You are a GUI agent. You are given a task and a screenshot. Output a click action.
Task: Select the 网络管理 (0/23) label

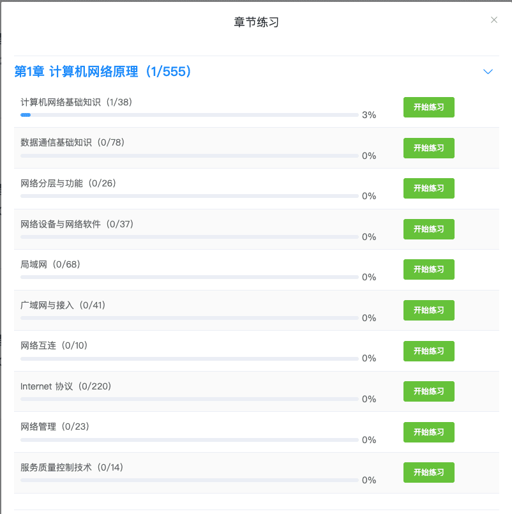55,427
